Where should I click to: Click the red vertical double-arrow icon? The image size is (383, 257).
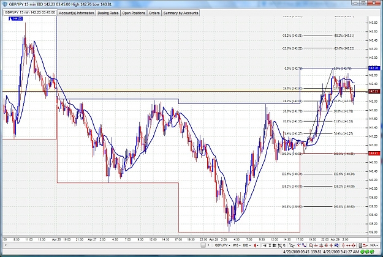(343, 245)
